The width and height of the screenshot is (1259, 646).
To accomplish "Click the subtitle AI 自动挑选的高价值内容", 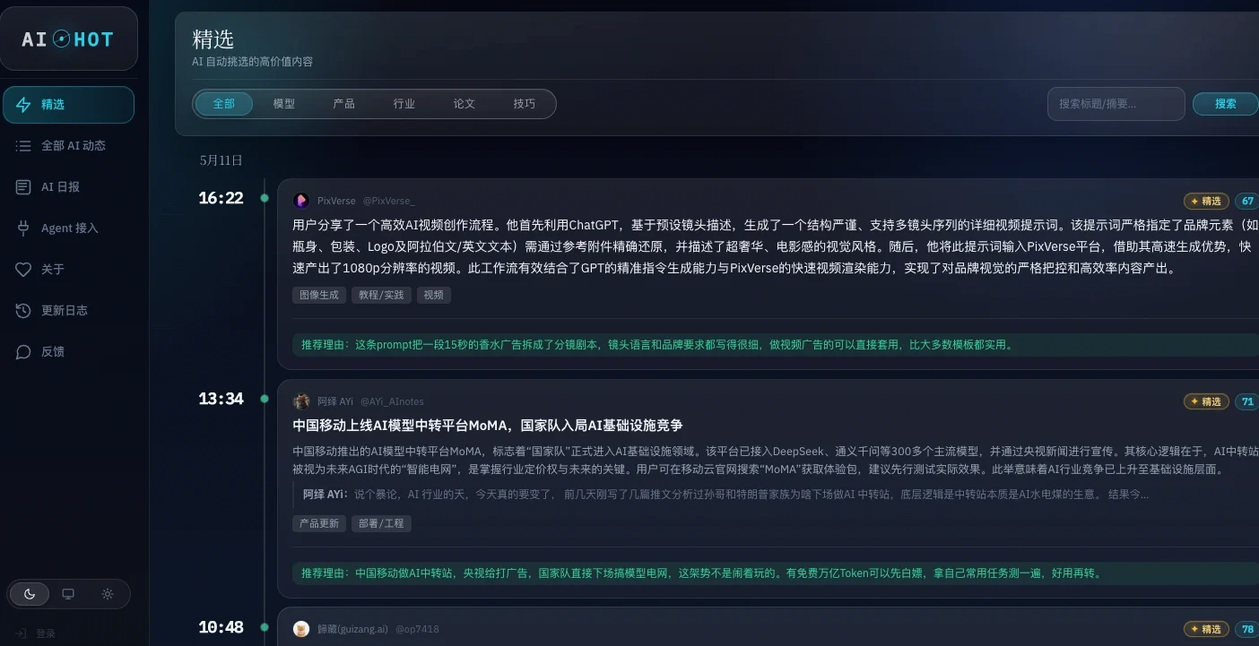I will pyautogui.click(x=253, y=62).
